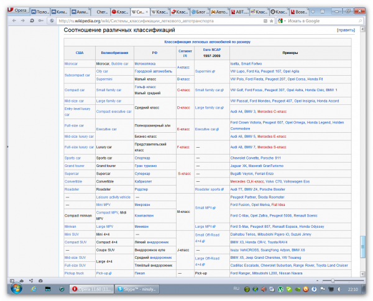Click the scrollbar up arrow
Screen dimensions: 373x301
point(362,29)
